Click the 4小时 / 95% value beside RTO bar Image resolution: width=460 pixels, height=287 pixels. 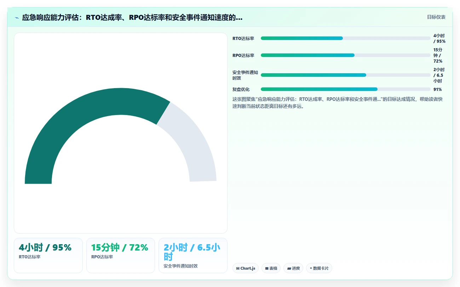click(439, 38)
